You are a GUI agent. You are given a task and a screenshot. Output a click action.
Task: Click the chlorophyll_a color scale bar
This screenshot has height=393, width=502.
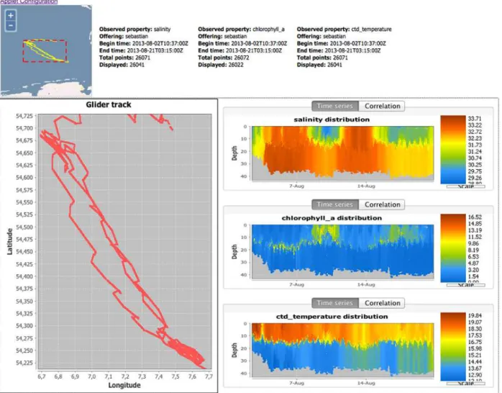[x=453, y=248]
